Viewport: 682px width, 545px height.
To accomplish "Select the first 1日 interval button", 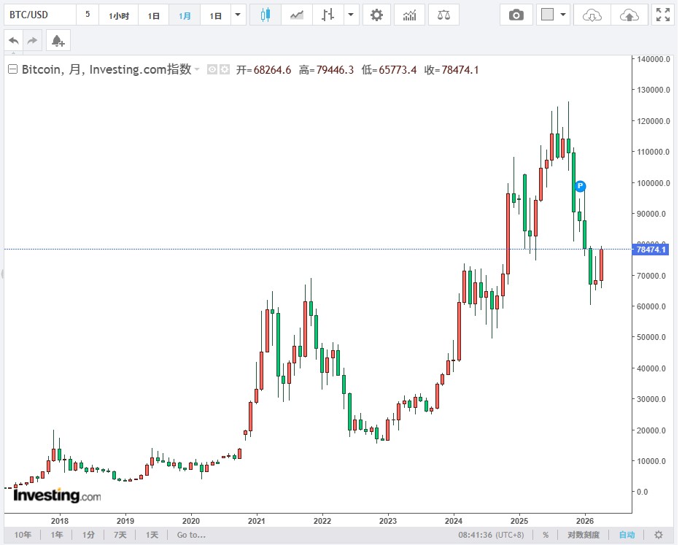I will (x=153, y=15).
